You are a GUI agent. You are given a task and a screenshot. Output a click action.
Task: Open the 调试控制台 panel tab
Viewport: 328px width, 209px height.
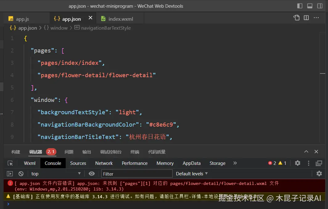111,152
